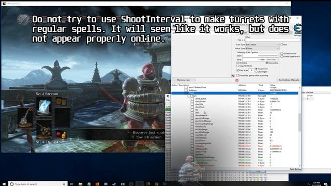Click the Memory view button

tap(183, 80)
